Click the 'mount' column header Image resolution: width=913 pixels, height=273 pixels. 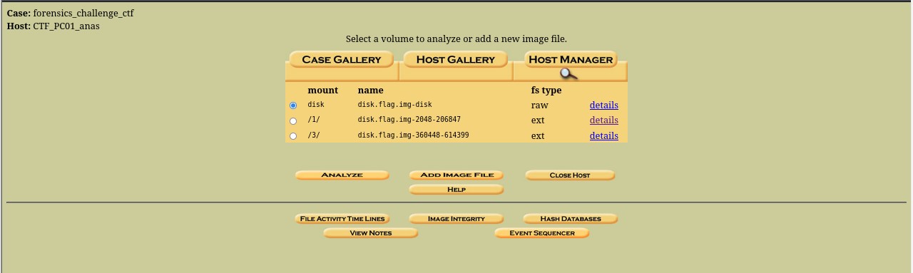(x=322, y=91)
